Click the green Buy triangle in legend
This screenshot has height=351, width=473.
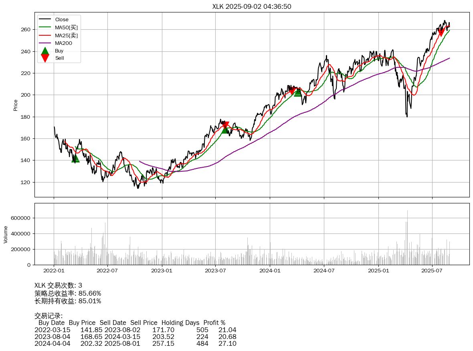click(45, 51)
